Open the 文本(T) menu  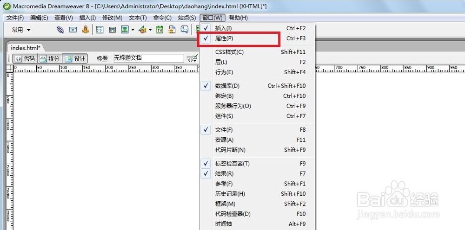(x=138, y=18)
